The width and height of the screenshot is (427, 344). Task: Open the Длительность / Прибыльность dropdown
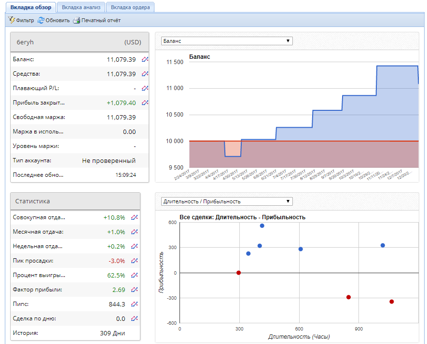(x=227, y=201)
